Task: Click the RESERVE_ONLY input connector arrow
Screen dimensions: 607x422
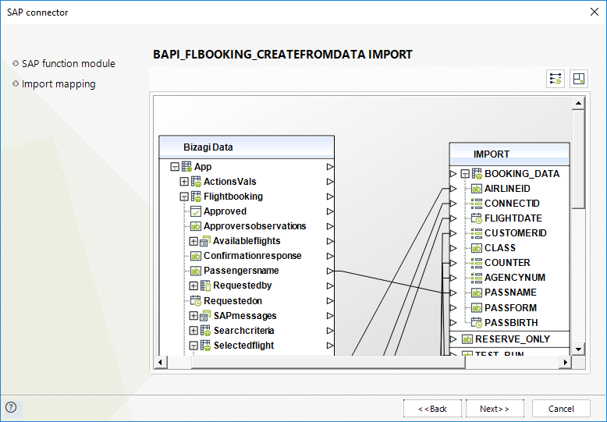Action: tap(453, 339)
